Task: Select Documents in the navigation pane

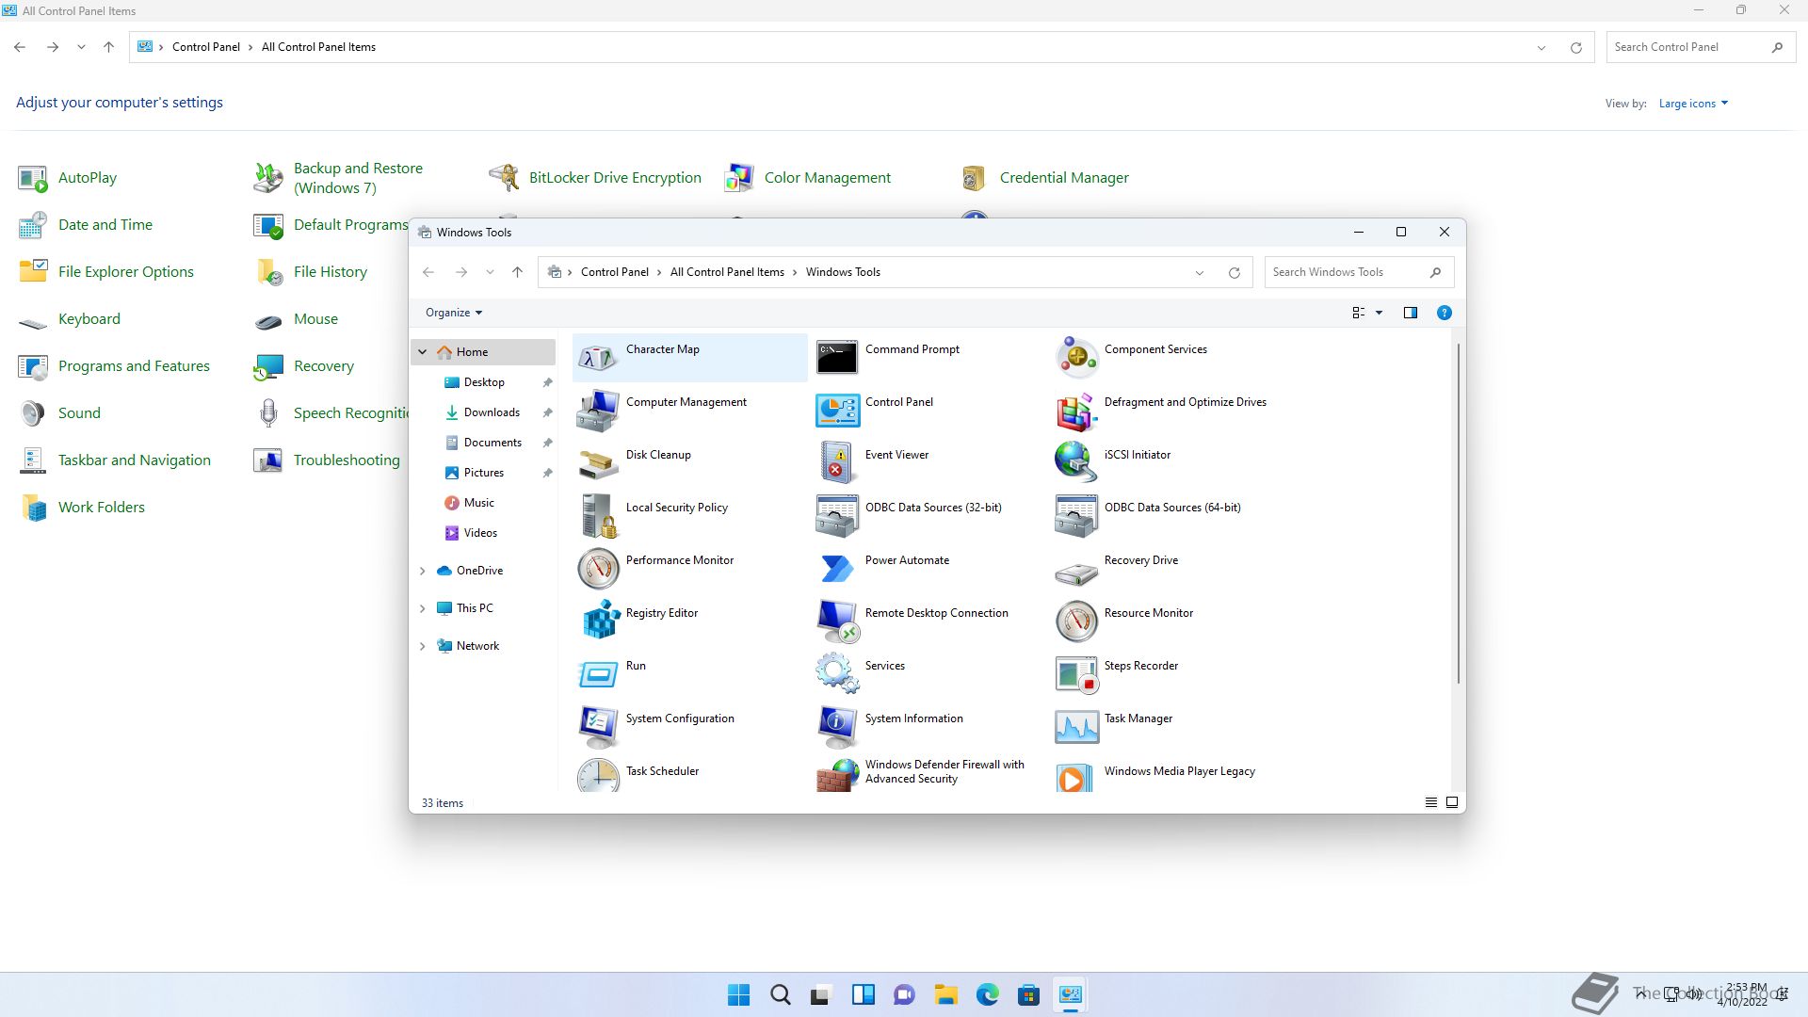Action: [492, 443]
